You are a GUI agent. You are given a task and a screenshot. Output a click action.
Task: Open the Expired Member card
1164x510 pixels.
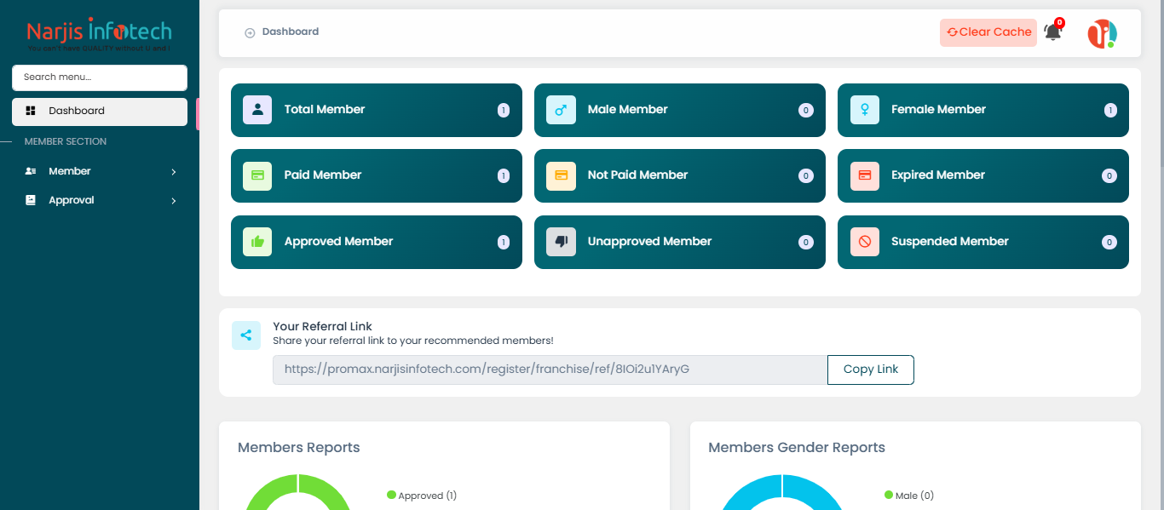[983, 175]
